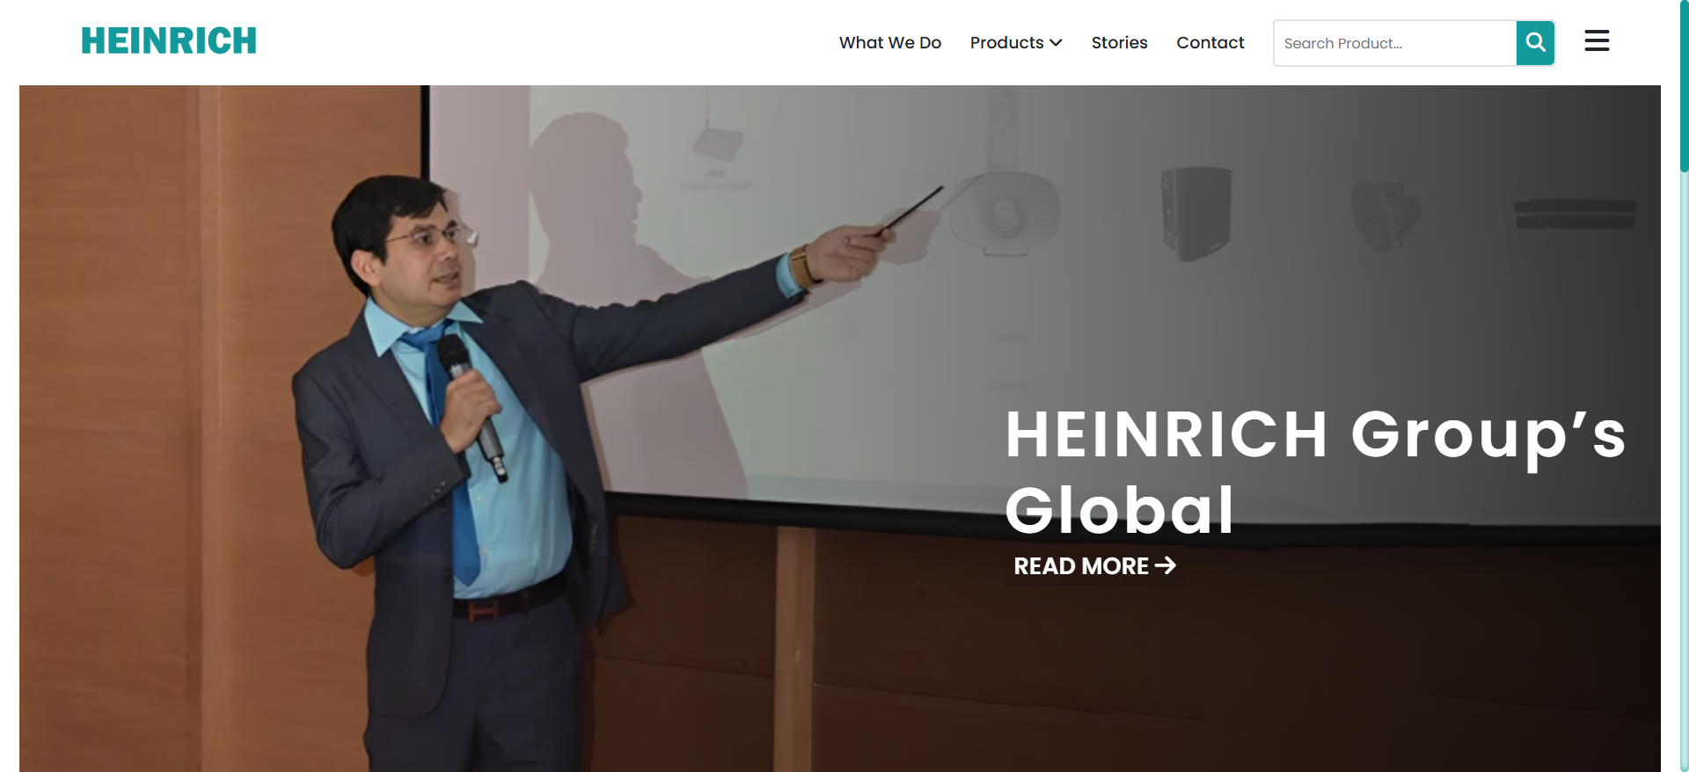This screenshot has height=772, width=1689.
Task: Open the Contact page
Action: (x=1210, y=42)
